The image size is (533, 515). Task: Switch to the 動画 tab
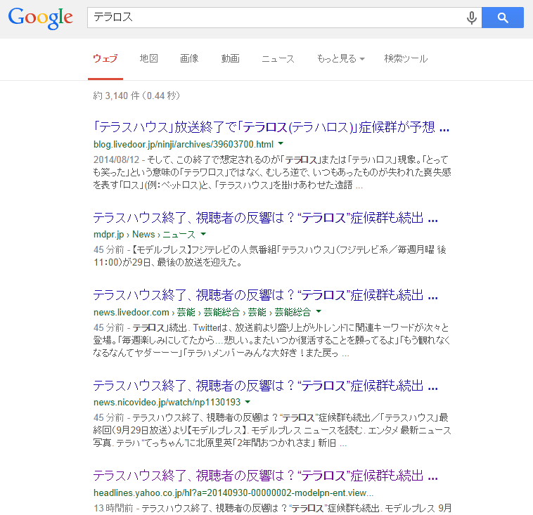tap(230, 58)
